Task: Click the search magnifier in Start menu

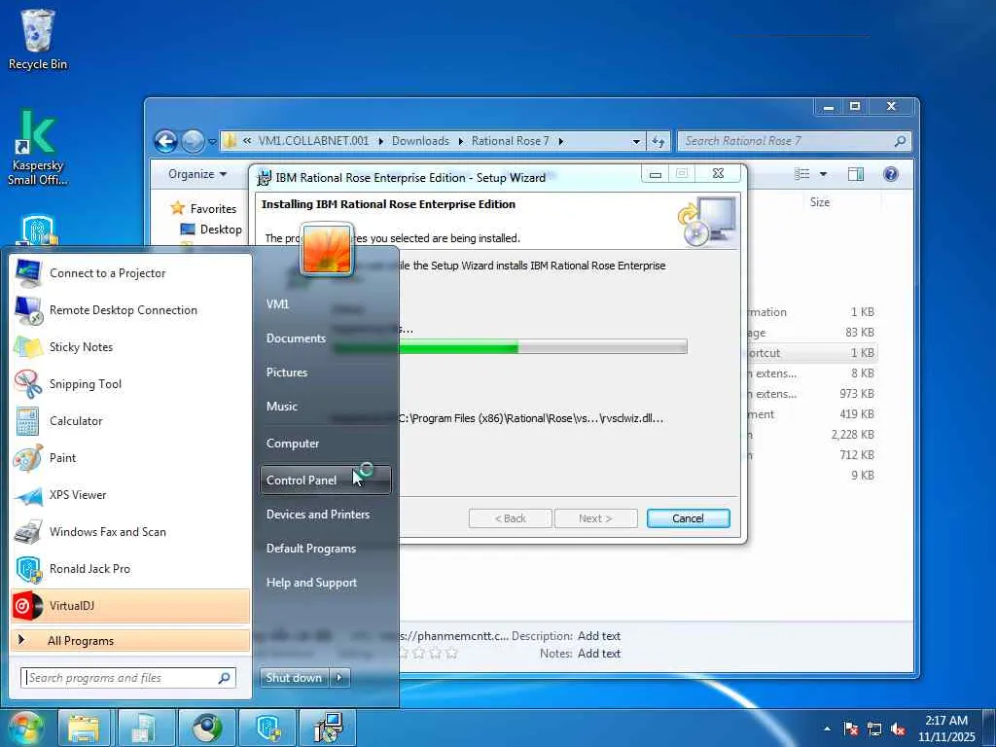Action: 225,678
